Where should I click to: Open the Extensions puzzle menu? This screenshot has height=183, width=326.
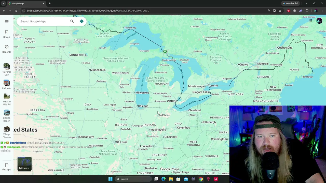[307, 11]
